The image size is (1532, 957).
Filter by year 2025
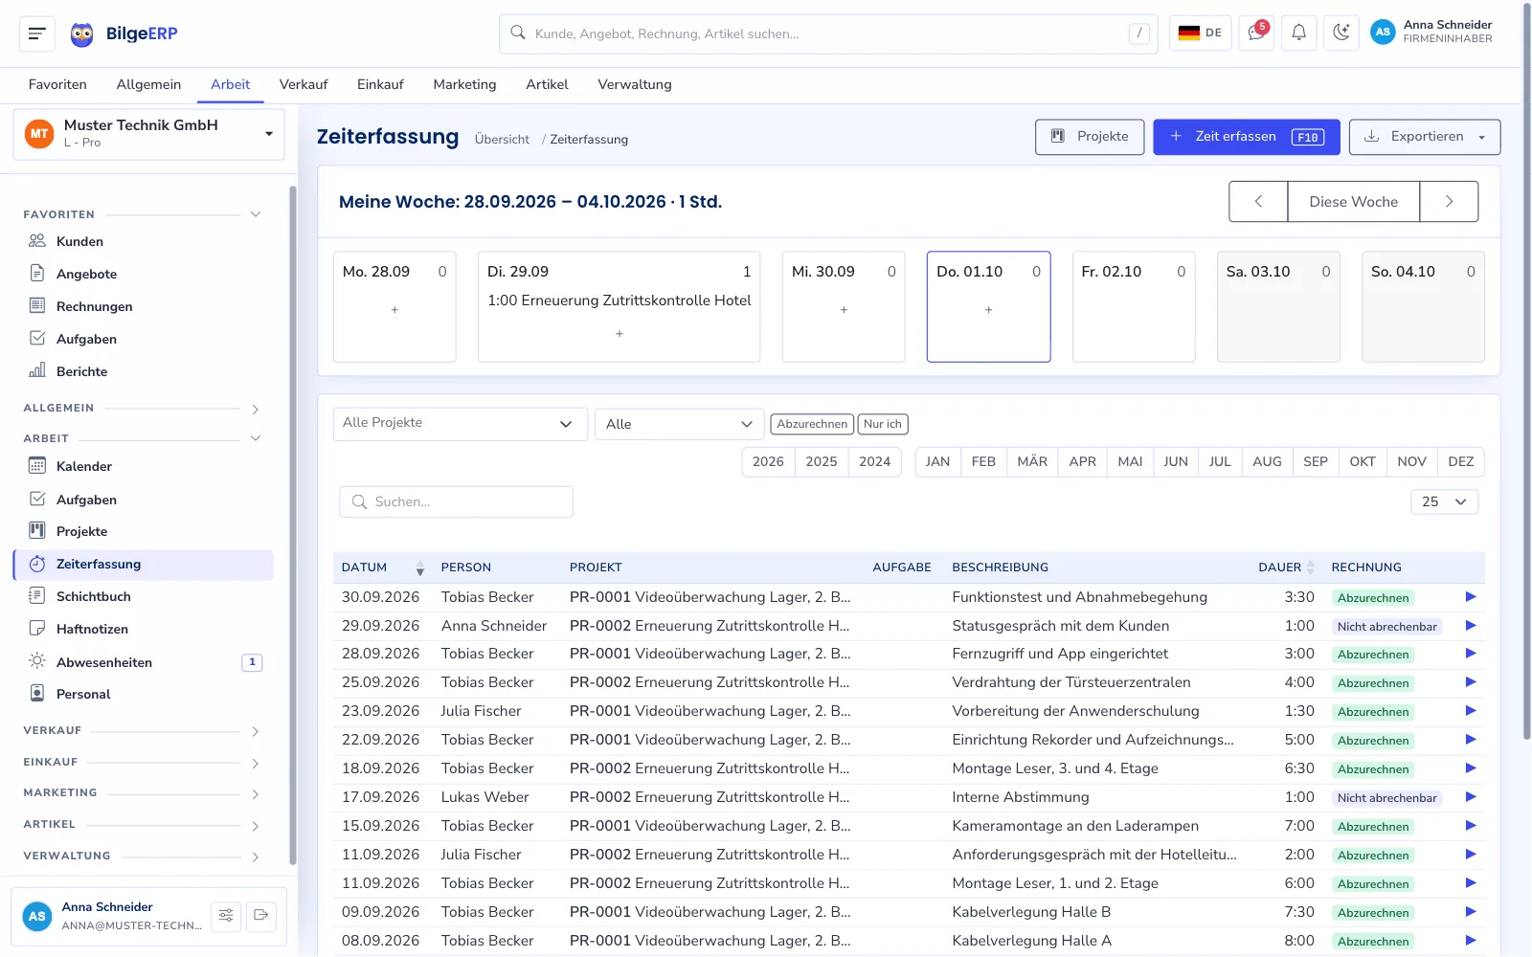(822, 461)
